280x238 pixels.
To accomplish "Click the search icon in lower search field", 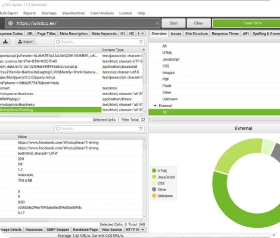I will click(58, 129).
